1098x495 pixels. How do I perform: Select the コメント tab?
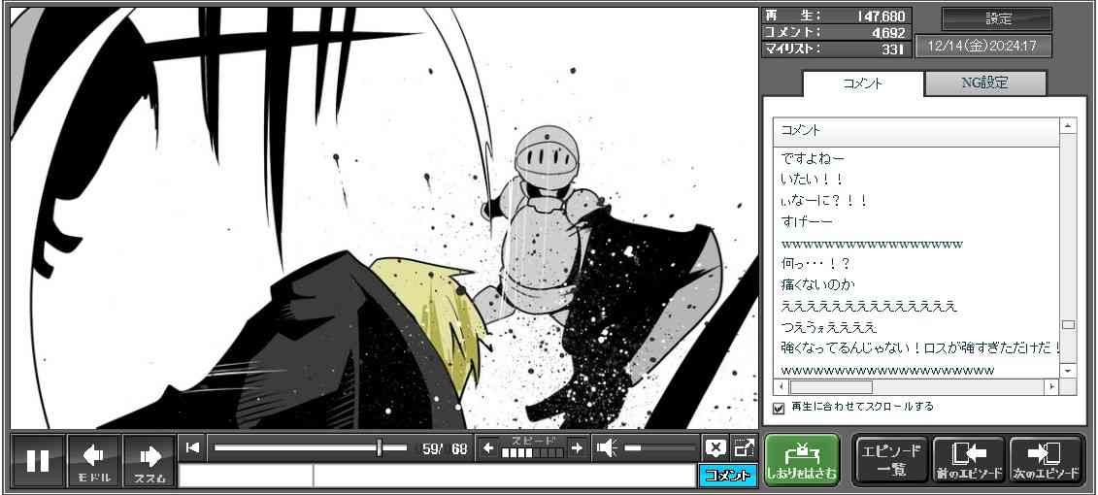pos(862,83)
